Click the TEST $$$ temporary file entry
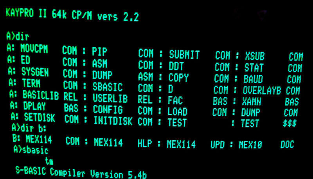The height and width of the screenshot is (179, 313). [268, 123]
